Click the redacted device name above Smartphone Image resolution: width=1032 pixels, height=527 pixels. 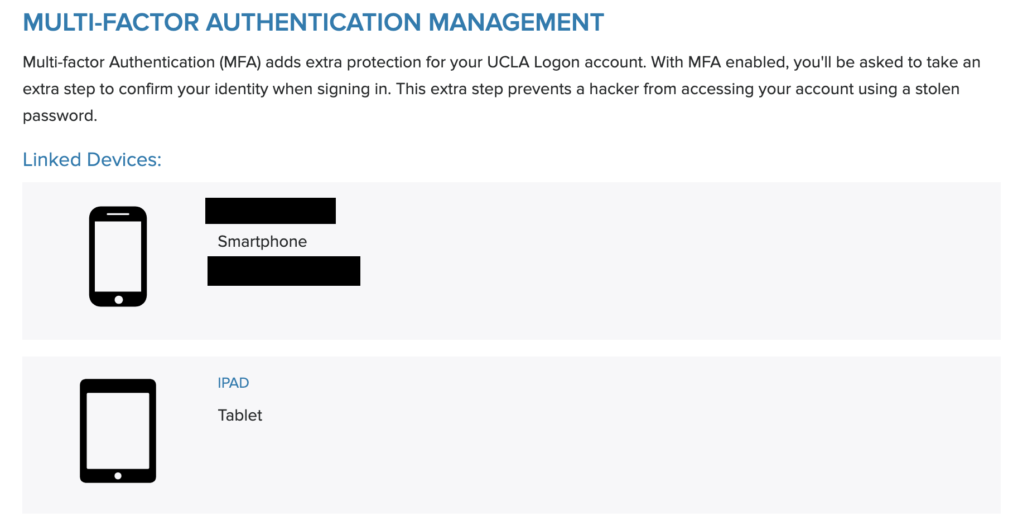[x=271, y=211]
